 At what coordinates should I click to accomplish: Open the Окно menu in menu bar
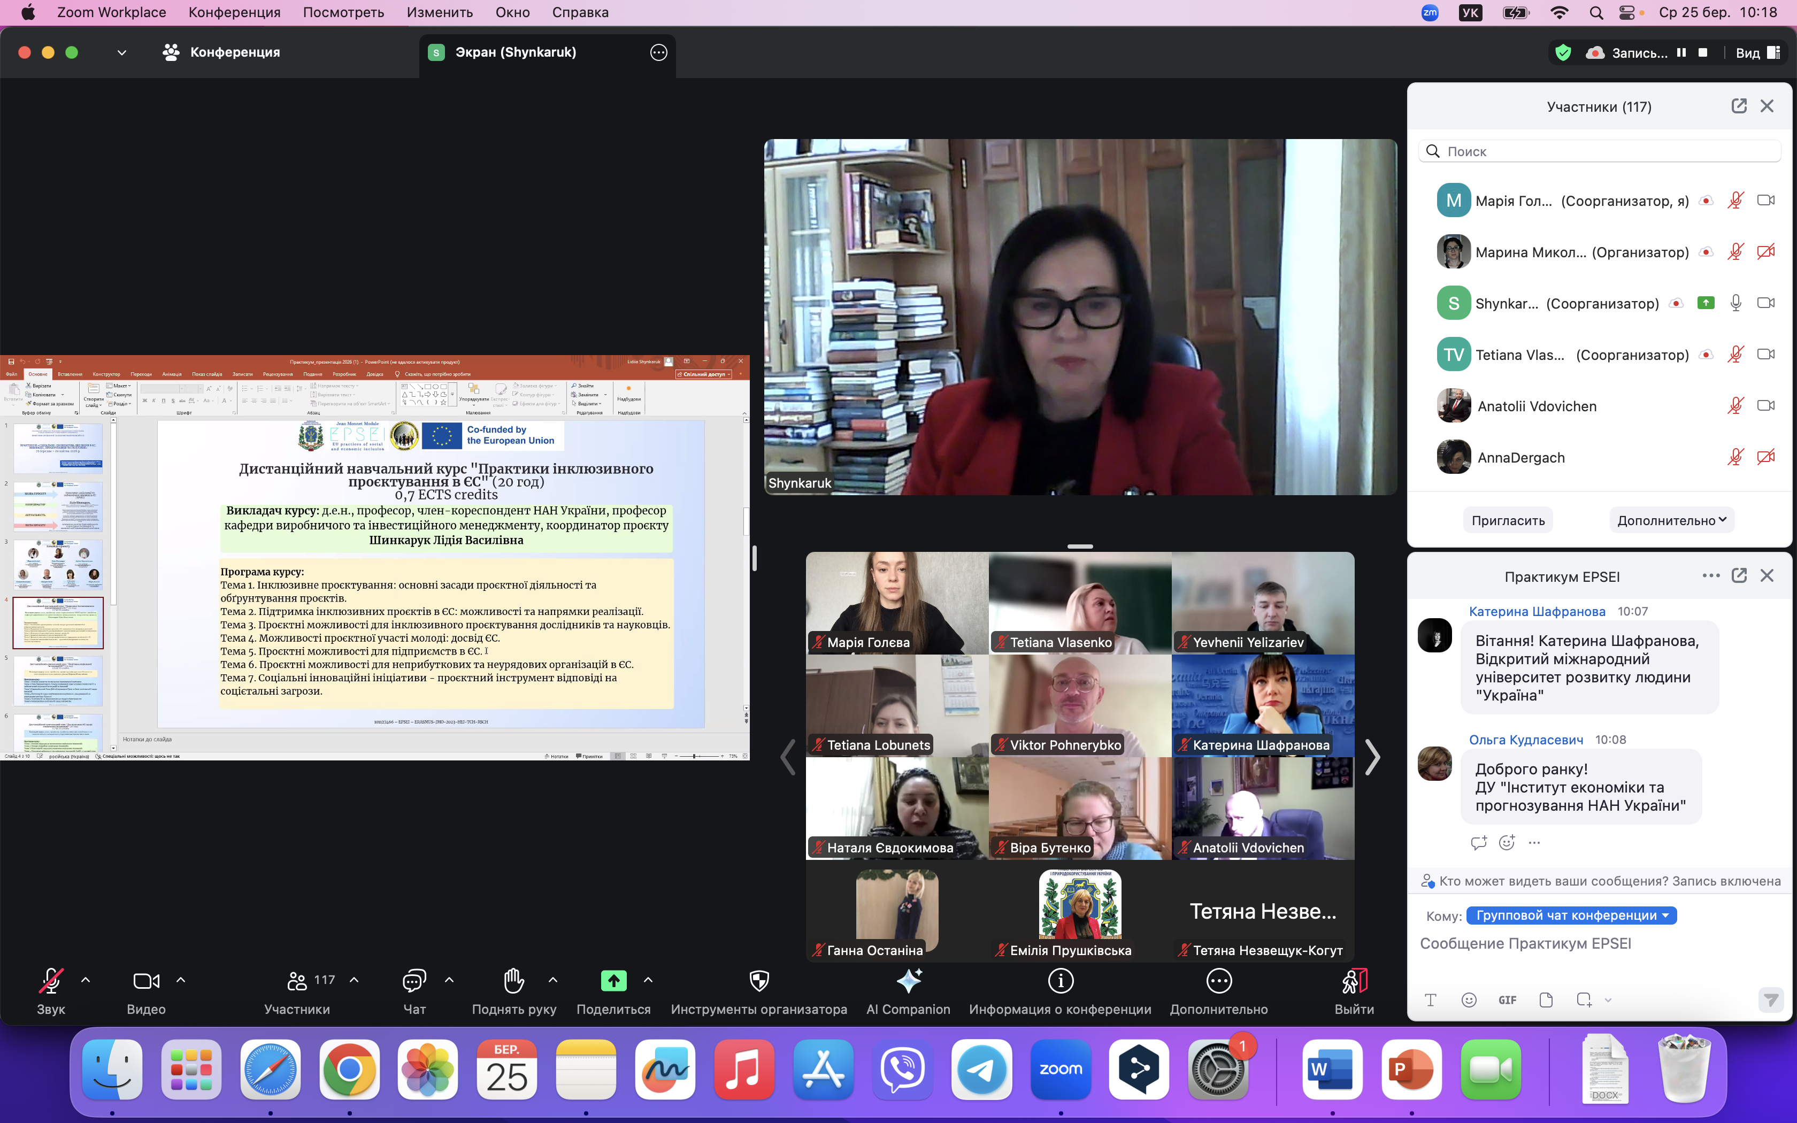[512, 13]
